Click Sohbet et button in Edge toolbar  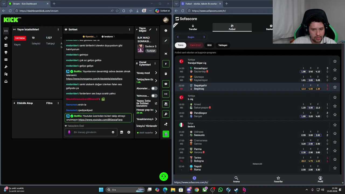pyautogui.click(x=163, y=11)
